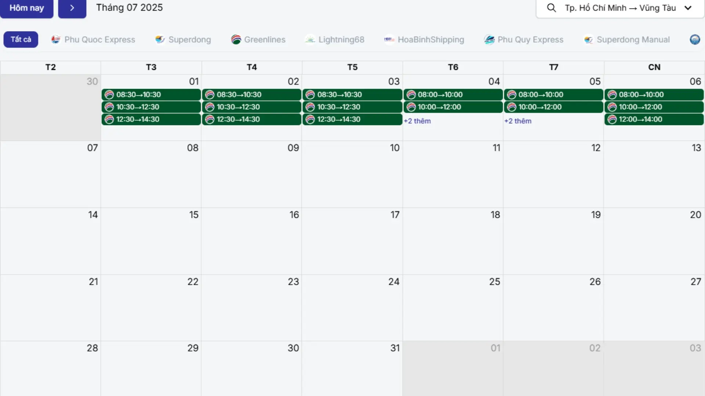Open 08:30→10:30 trip on July 03
The image size is (705, 396).
point(352,95)
